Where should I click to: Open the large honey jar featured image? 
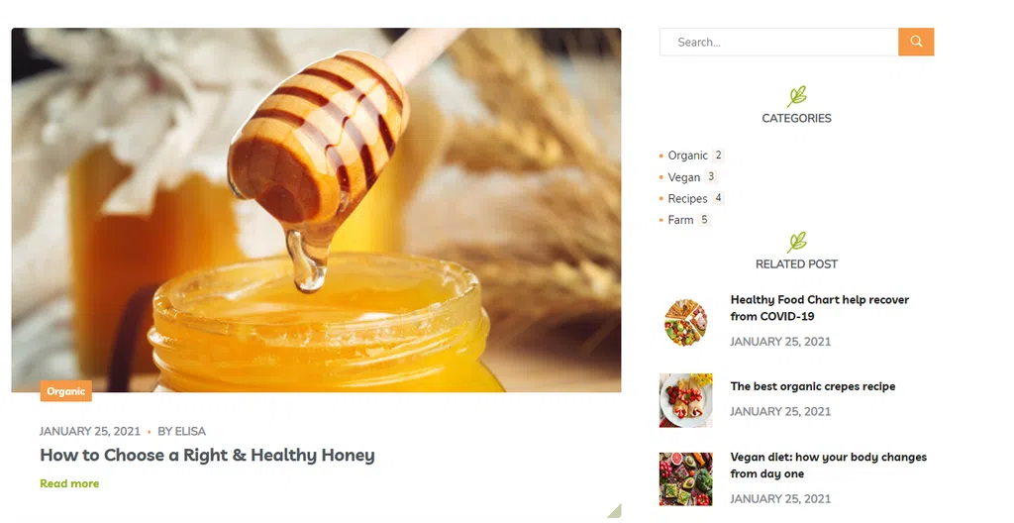click(x=316, y=210)
